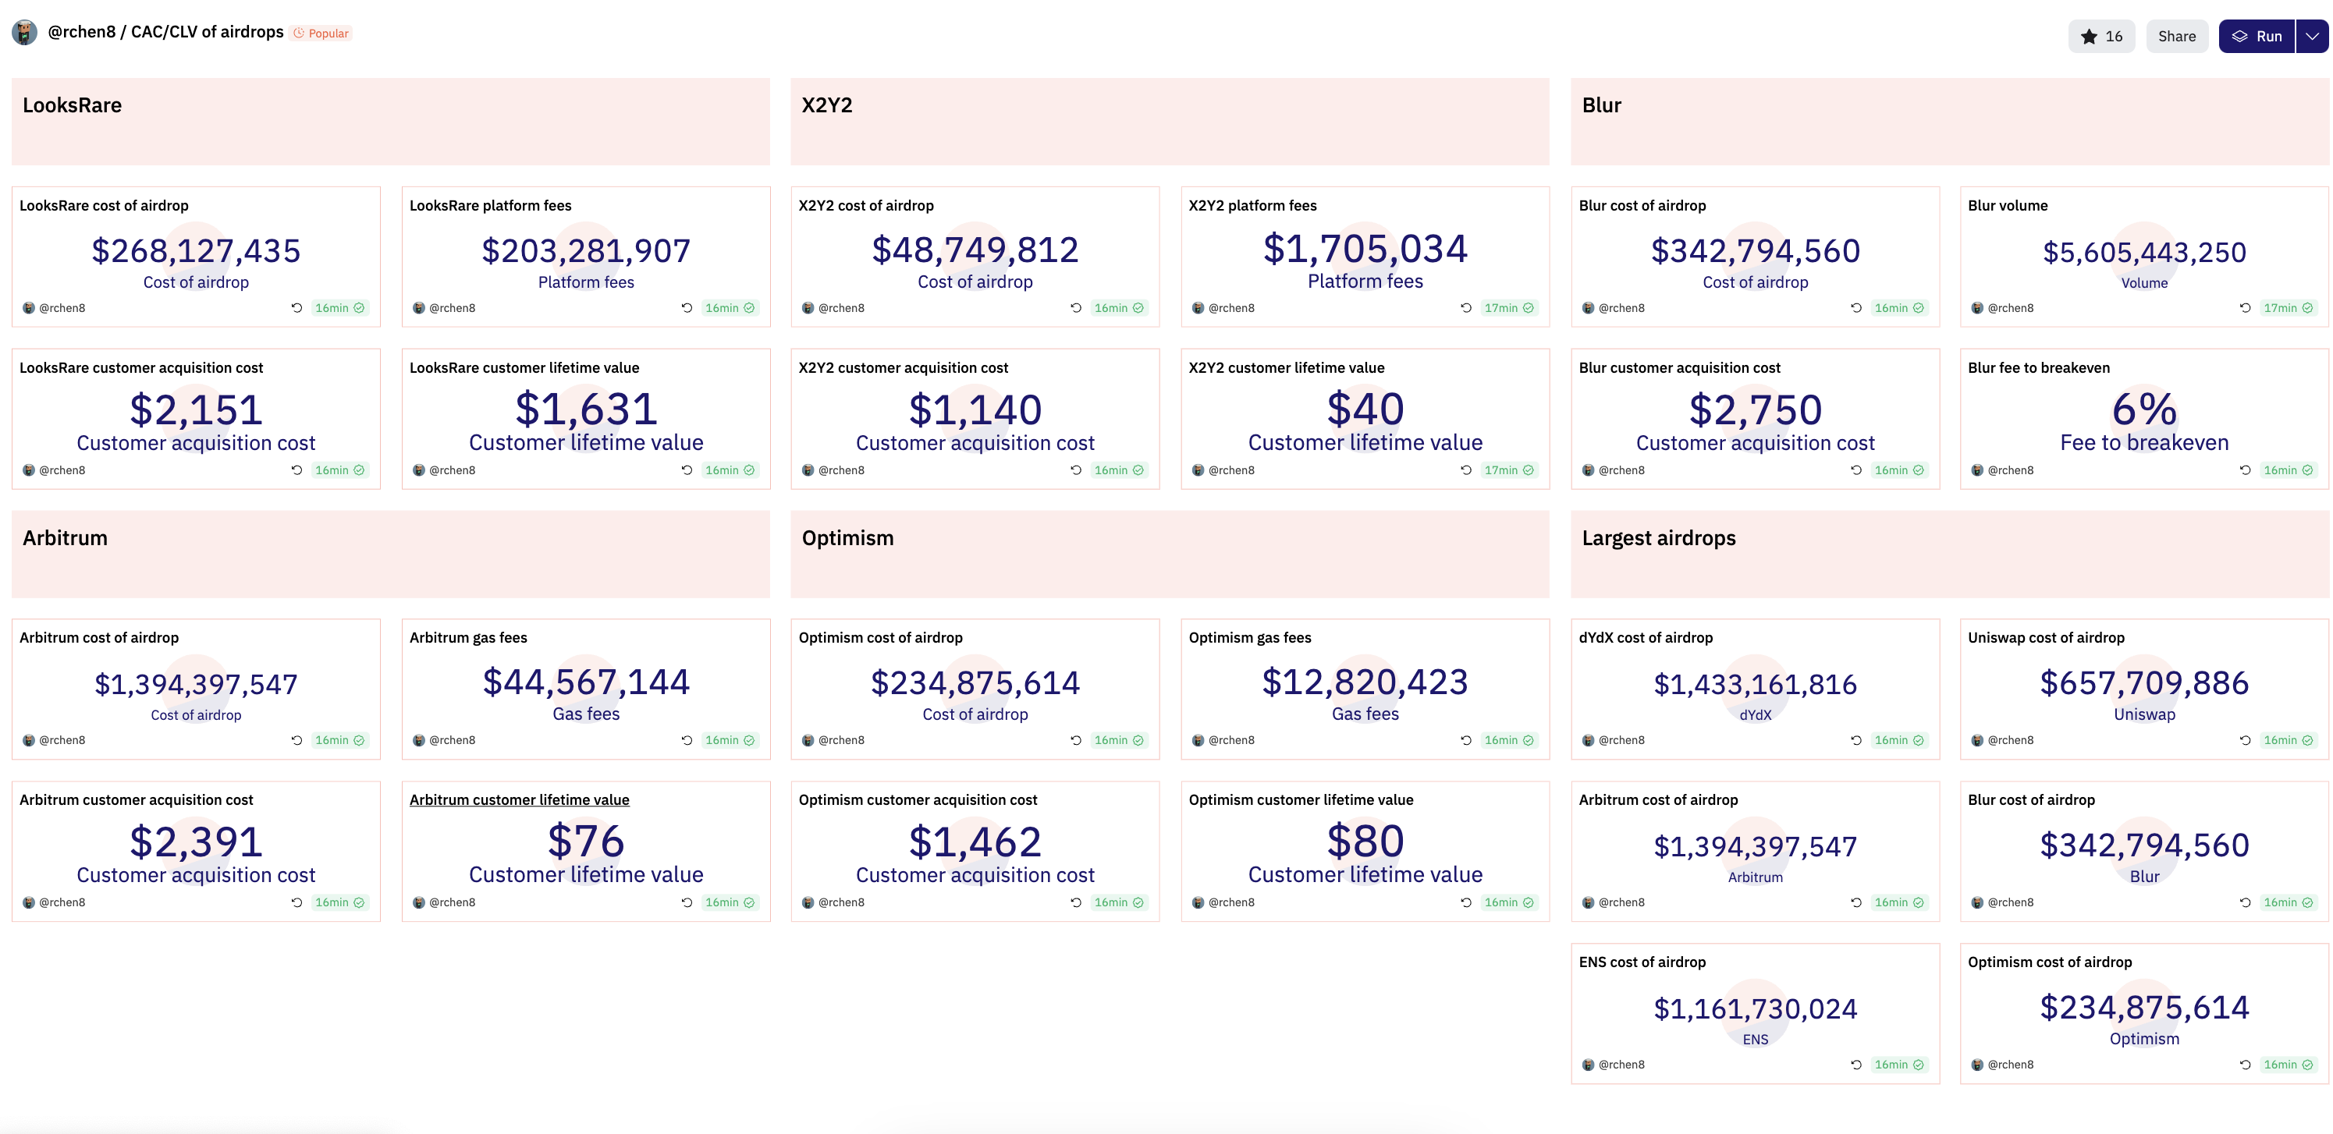
Task: Click the $657,709,886 Uniswap value
Action: point(2145,682)
